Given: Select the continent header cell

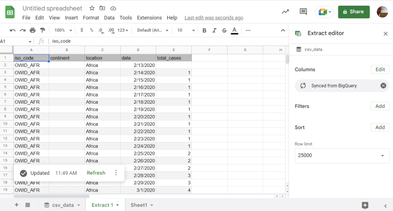Looking at the screenshot, I should 67,58.
